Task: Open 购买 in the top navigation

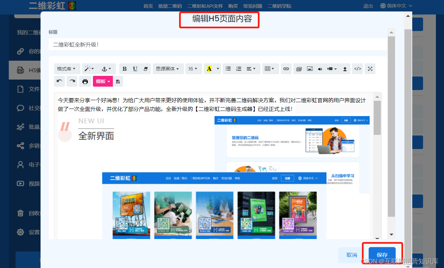Action: [233, 6]
